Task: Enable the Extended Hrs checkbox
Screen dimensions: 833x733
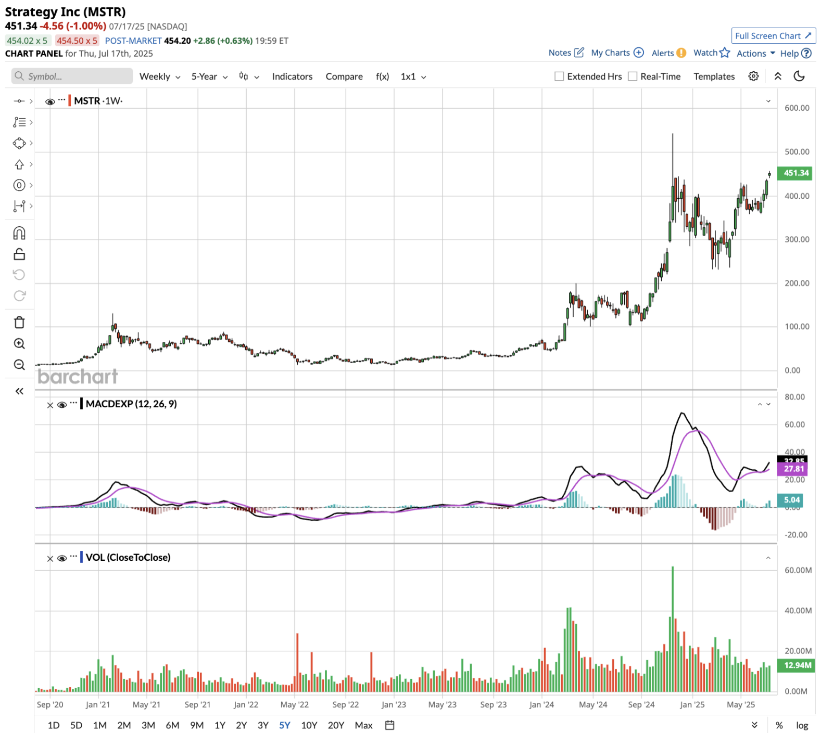Action: point(559,76)
